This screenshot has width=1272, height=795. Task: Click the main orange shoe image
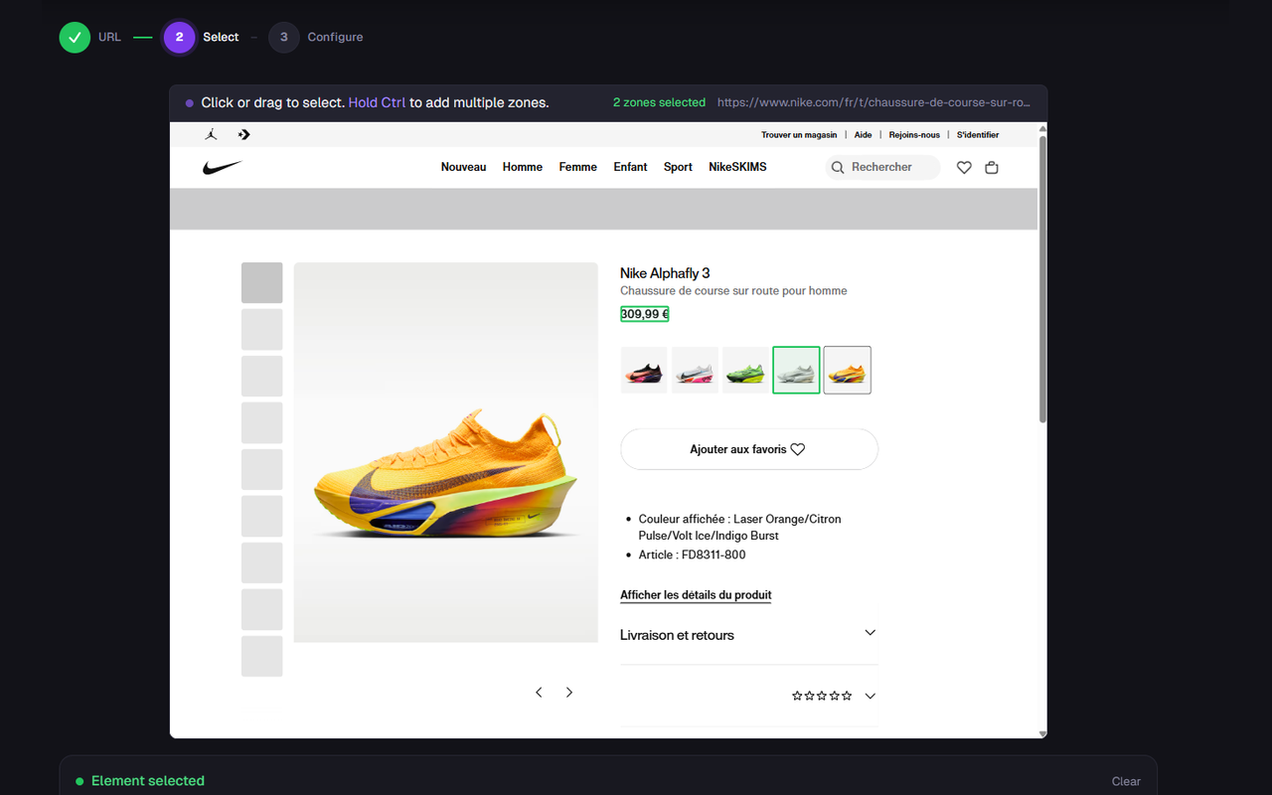coord(446,452)
